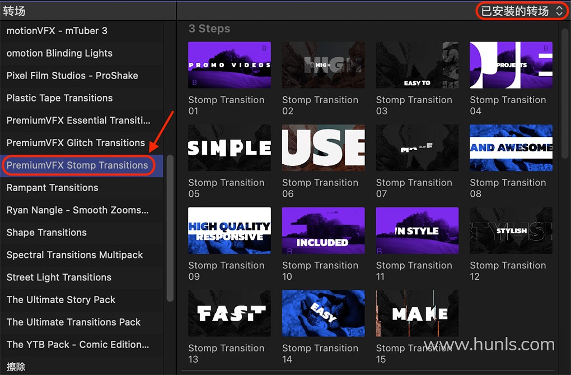Select Stomp Transition 05 SIMPLE thumbnail
Screen dimensions: 571x375
(230, 148)
